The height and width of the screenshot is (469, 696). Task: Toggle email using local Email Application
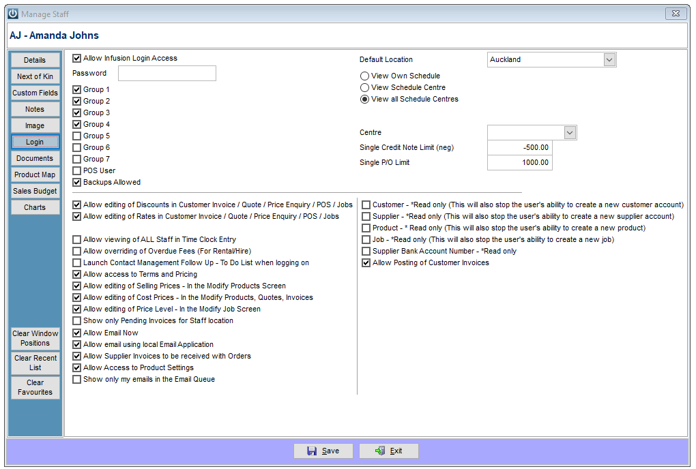77,344
